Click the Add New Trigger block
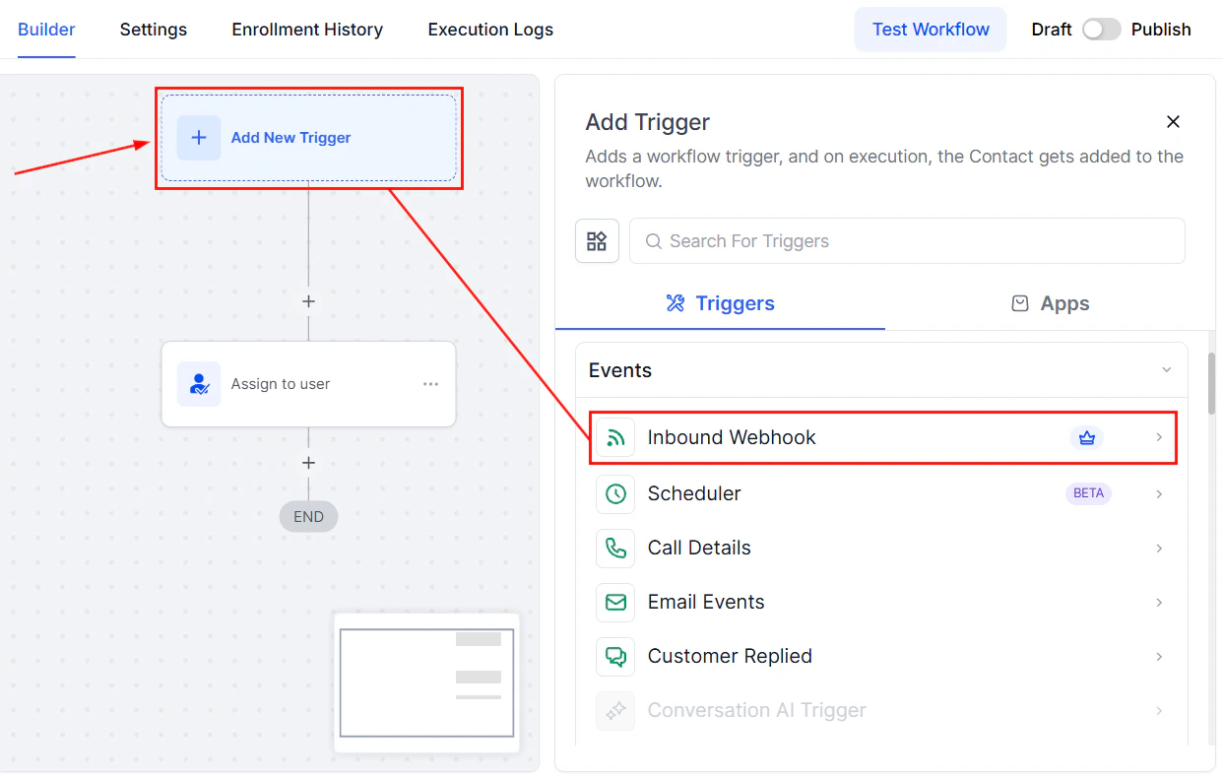The width and height of the screenshot is (1223, 778). click(x=308, y=137)
